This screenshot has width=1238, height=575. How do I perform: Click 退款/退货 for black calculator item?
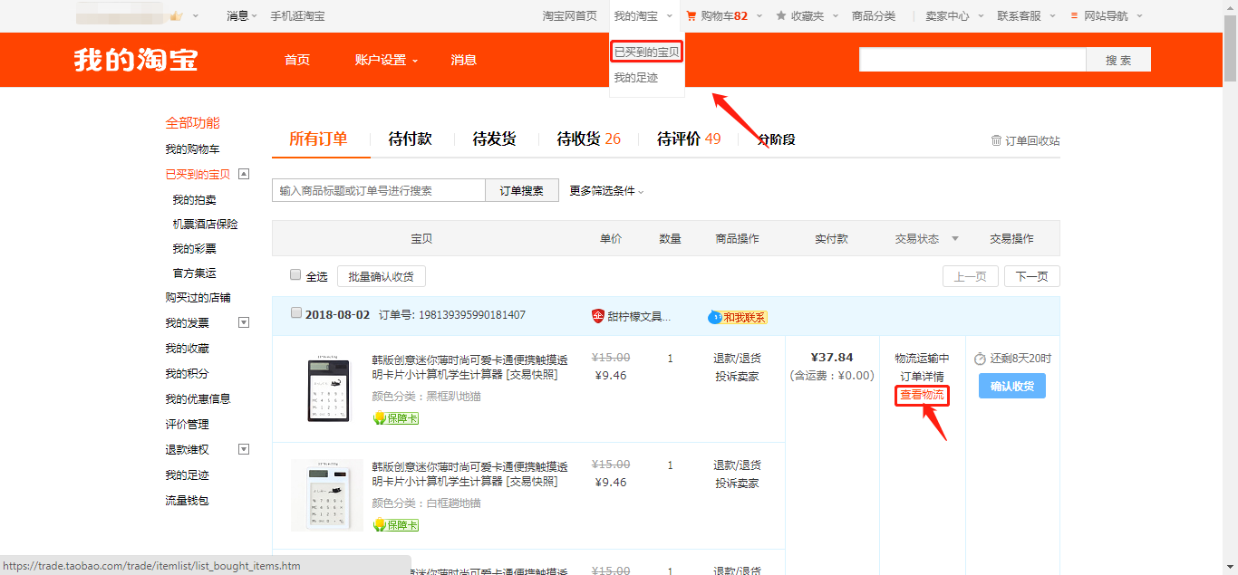click(x=737, y=359)
